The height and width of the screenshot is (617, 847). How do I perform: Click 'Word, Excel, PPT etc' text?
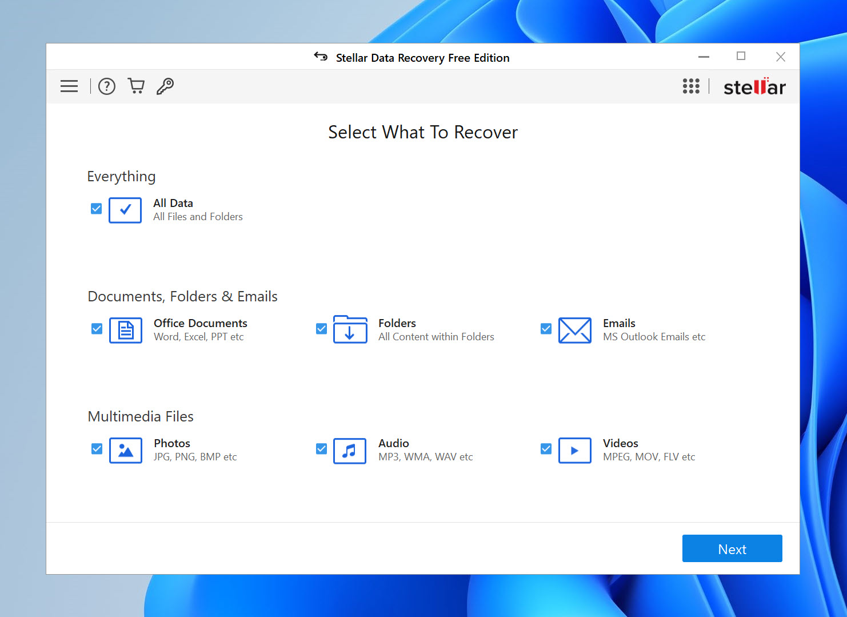[199, 337]
